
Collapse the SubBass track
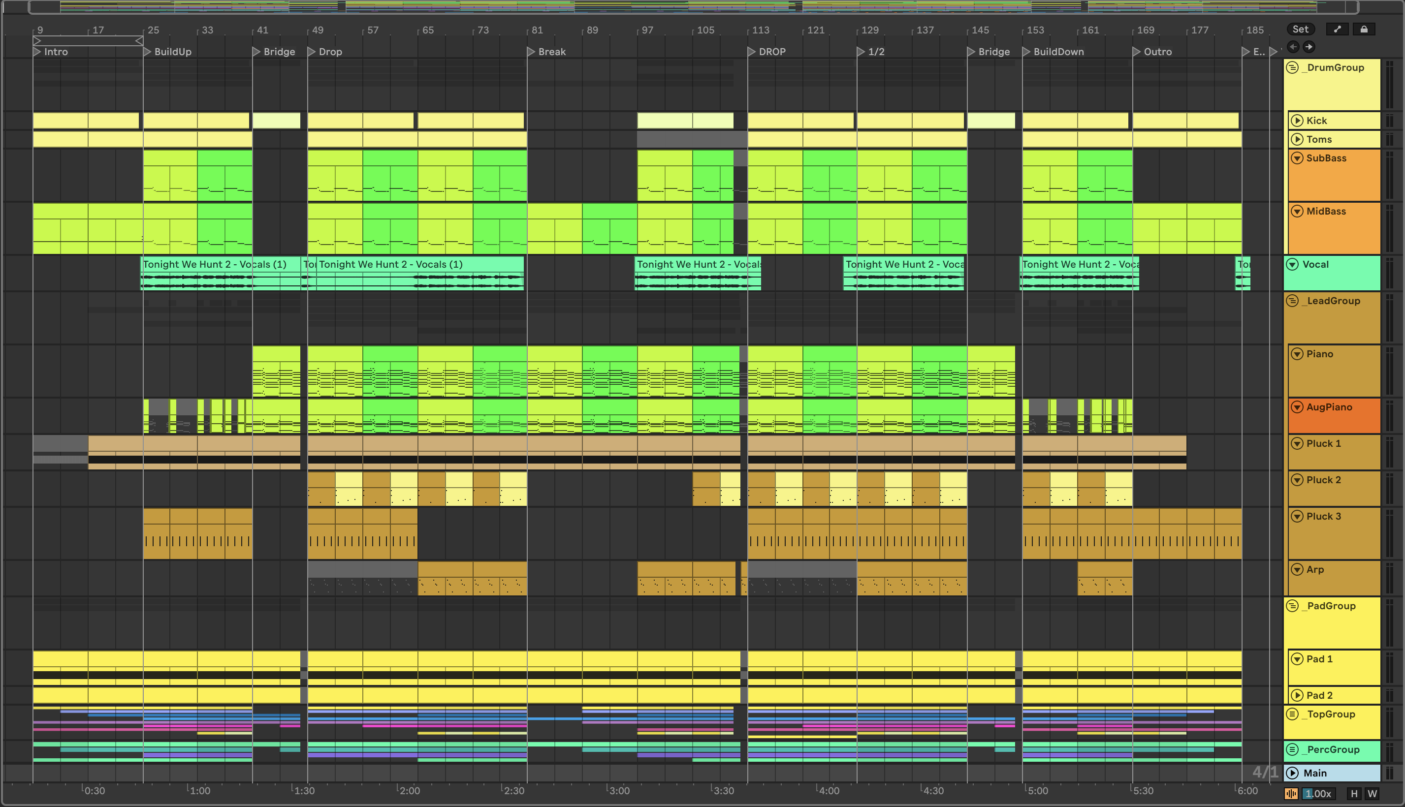click(x=1297, y=158)
